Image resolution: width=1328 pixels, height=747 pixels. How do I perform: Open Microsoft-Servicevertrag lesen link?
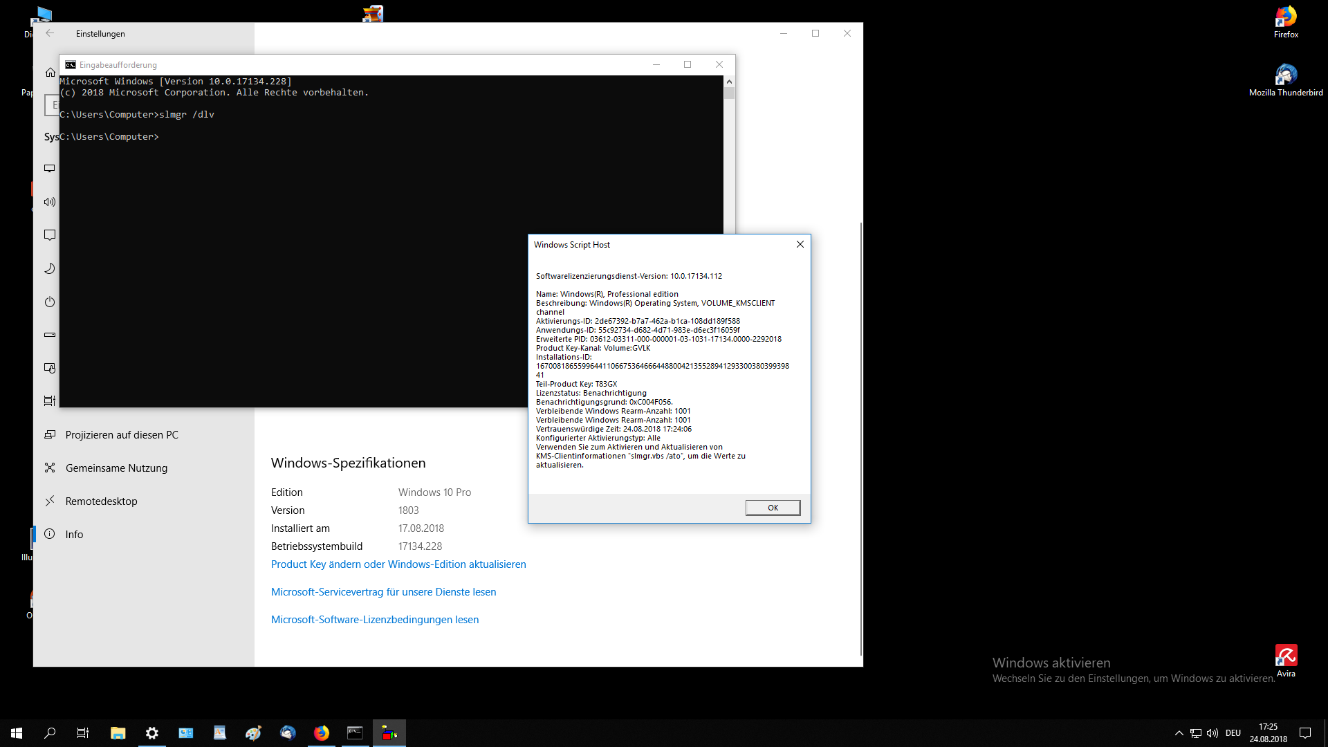[x=383, y=592]
